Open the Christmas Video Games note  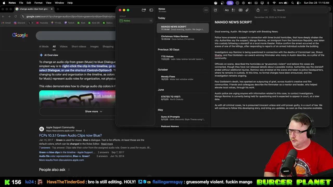pos(183,38)
